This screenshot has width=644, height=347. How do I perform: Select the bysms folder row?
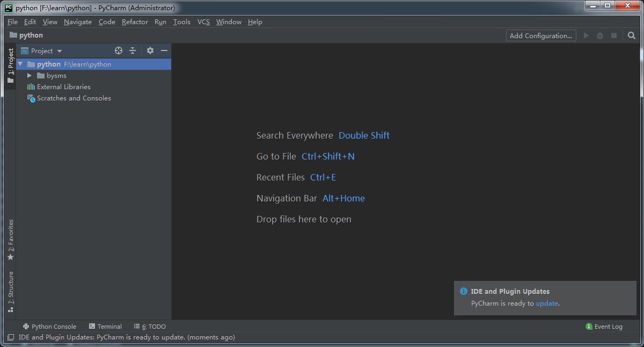pyautogui.click(x=94, y=76)
